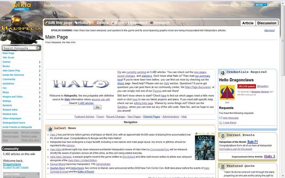The image size is (285, 178).
Task: Click Request a new wiki link
Action: coord(57,5)
